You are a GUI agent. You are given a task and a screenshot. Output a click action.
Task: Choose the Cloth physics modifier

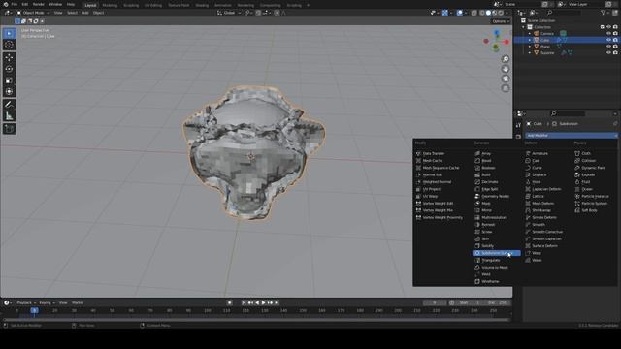pos(583,153)
